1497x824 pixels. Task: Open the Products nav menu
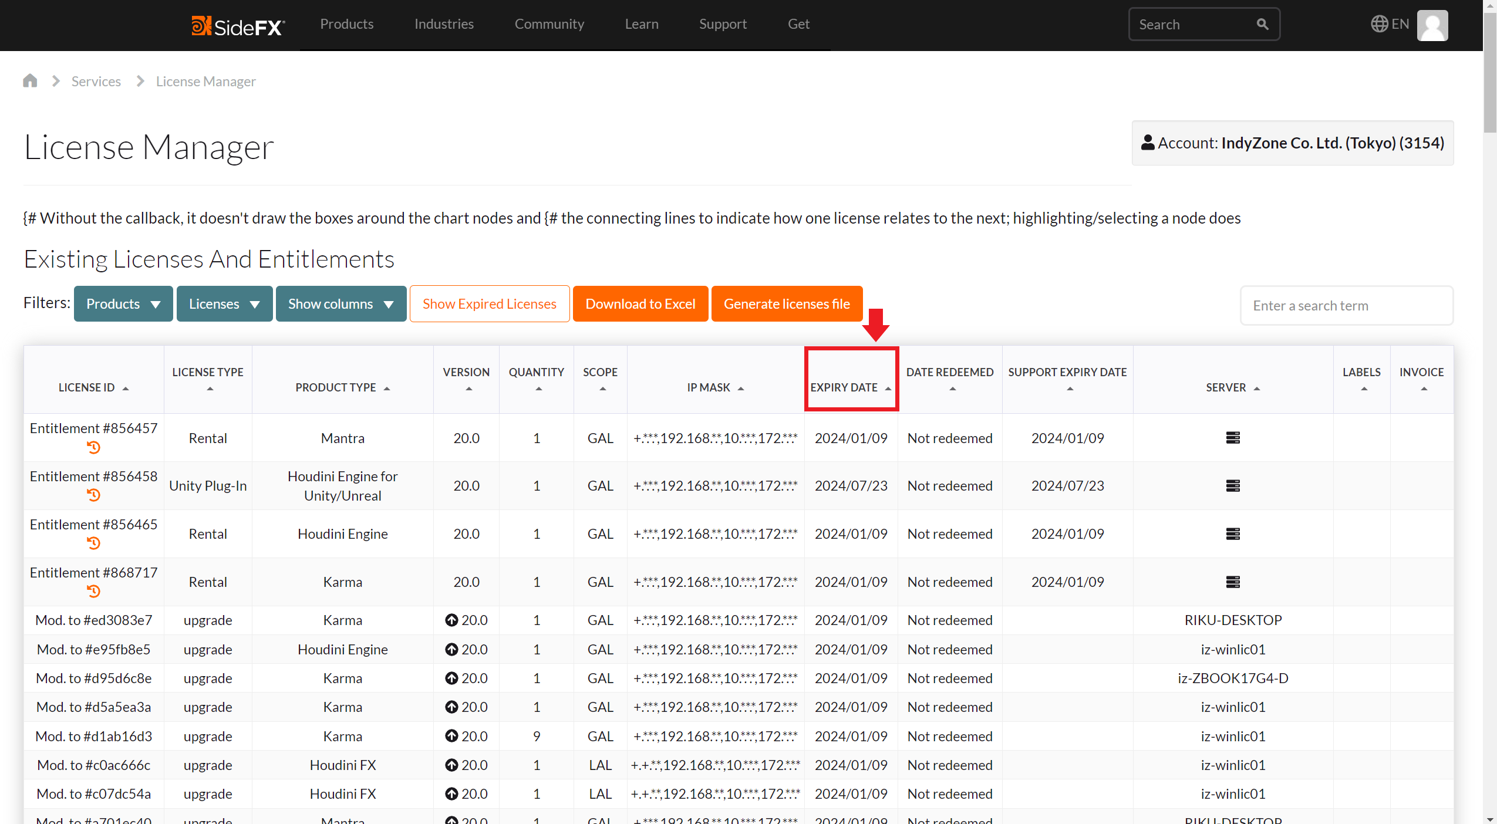point(346,24)
